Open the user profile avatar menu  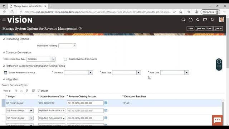[x=221, y=20]
